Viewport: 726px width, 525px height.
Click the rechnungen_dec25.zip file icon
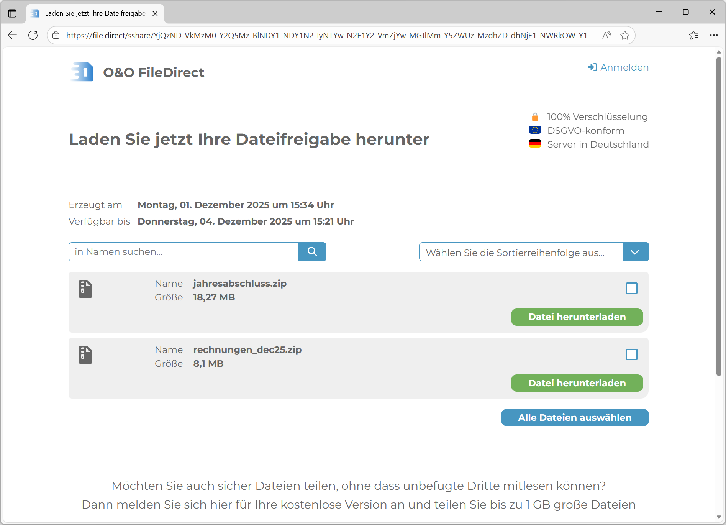(85, 355)
